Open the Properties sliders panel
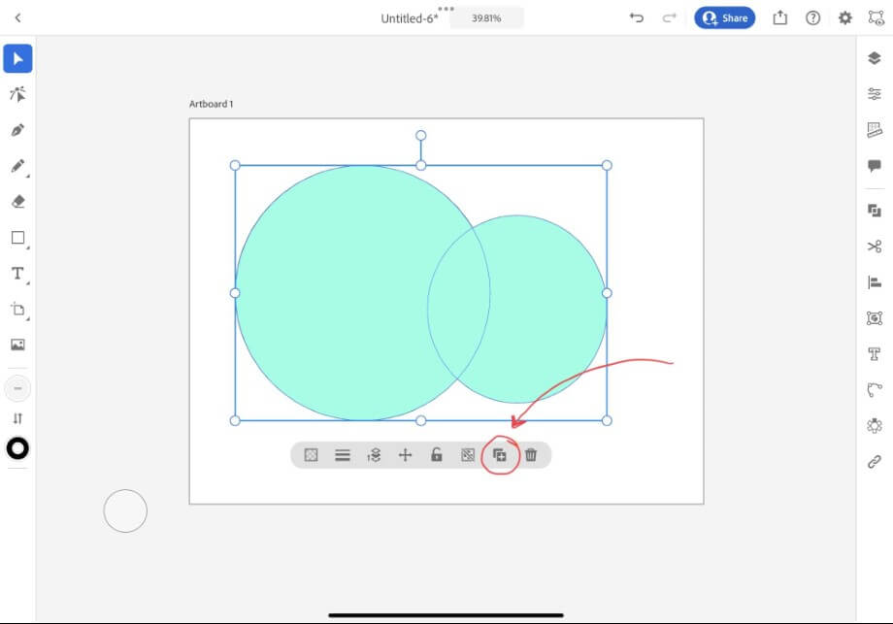The height and width of the screenshot is (624, 893). click(x=875, y=94)
